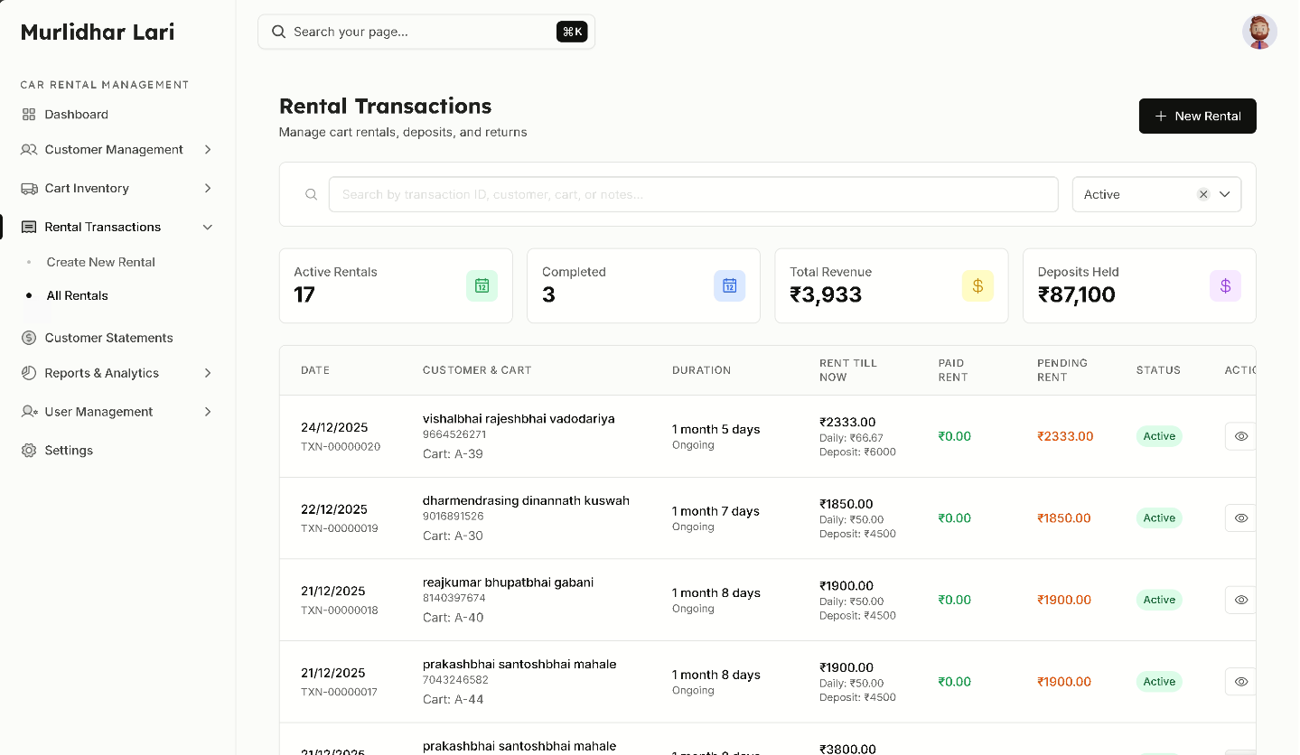The width and height of the screenshot is (1300, 755).
Task: Select All Rentals in the sidebar
Action: pyautogui.click(x=76, y=295)
